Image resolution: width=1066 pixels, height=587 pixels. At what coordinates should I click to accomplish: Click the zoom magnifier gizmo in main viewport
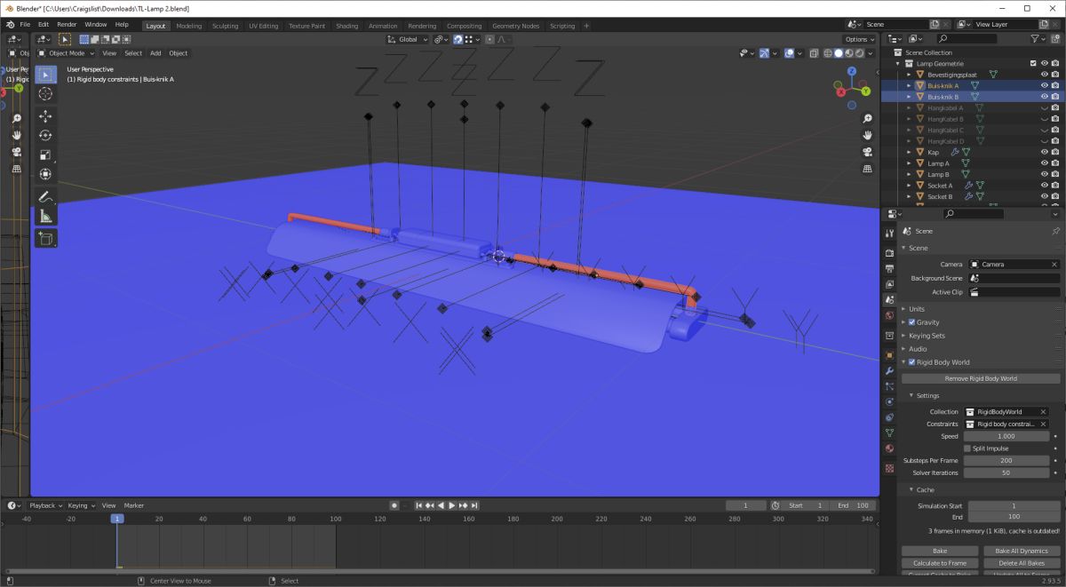click(868, 118)
